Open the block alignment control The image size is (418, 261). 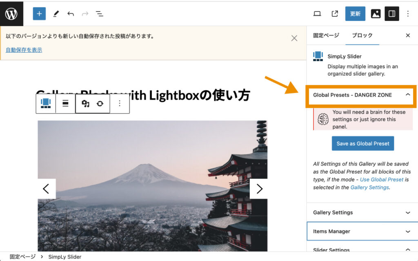pyautogui.click(x=64, y=103)
